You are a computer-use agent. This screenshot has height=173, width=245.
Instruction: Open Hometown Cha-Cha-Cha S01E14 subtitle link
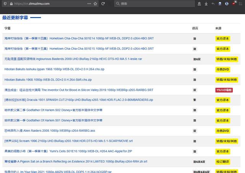point(79,38)
